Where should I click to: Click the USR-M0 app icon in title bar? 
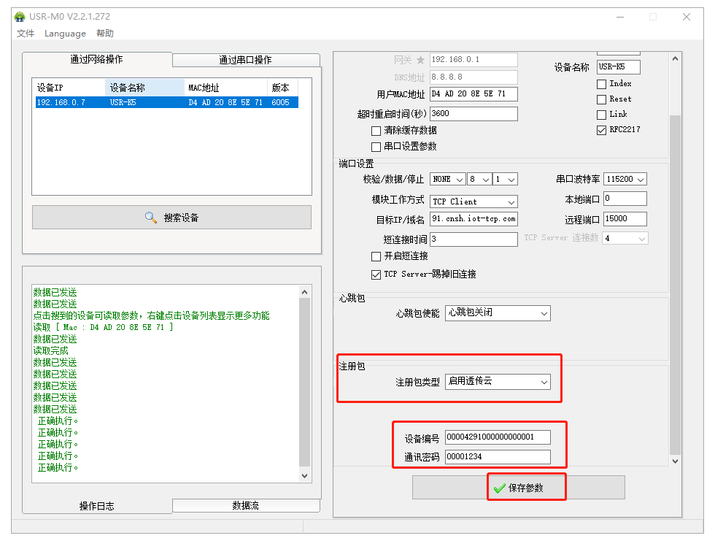[x=20, y=16]
